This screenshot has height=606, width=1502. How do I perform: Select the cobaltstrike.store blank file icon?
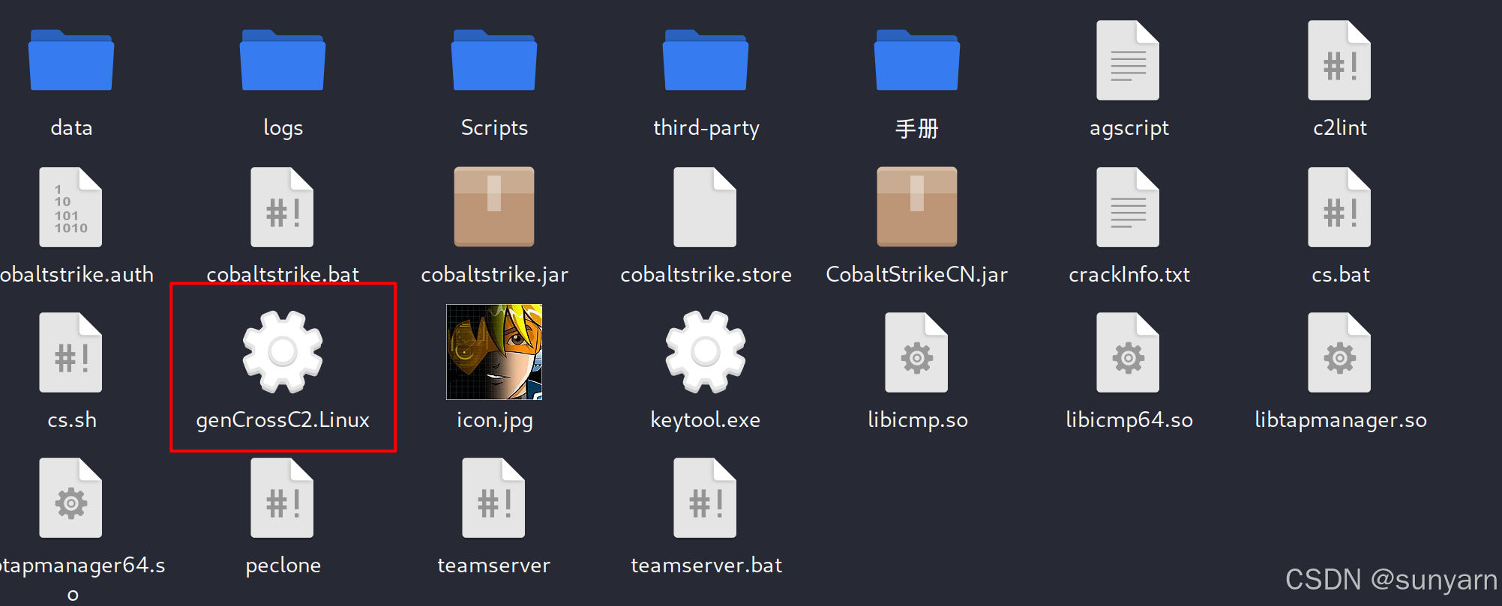tap(705, 207)
